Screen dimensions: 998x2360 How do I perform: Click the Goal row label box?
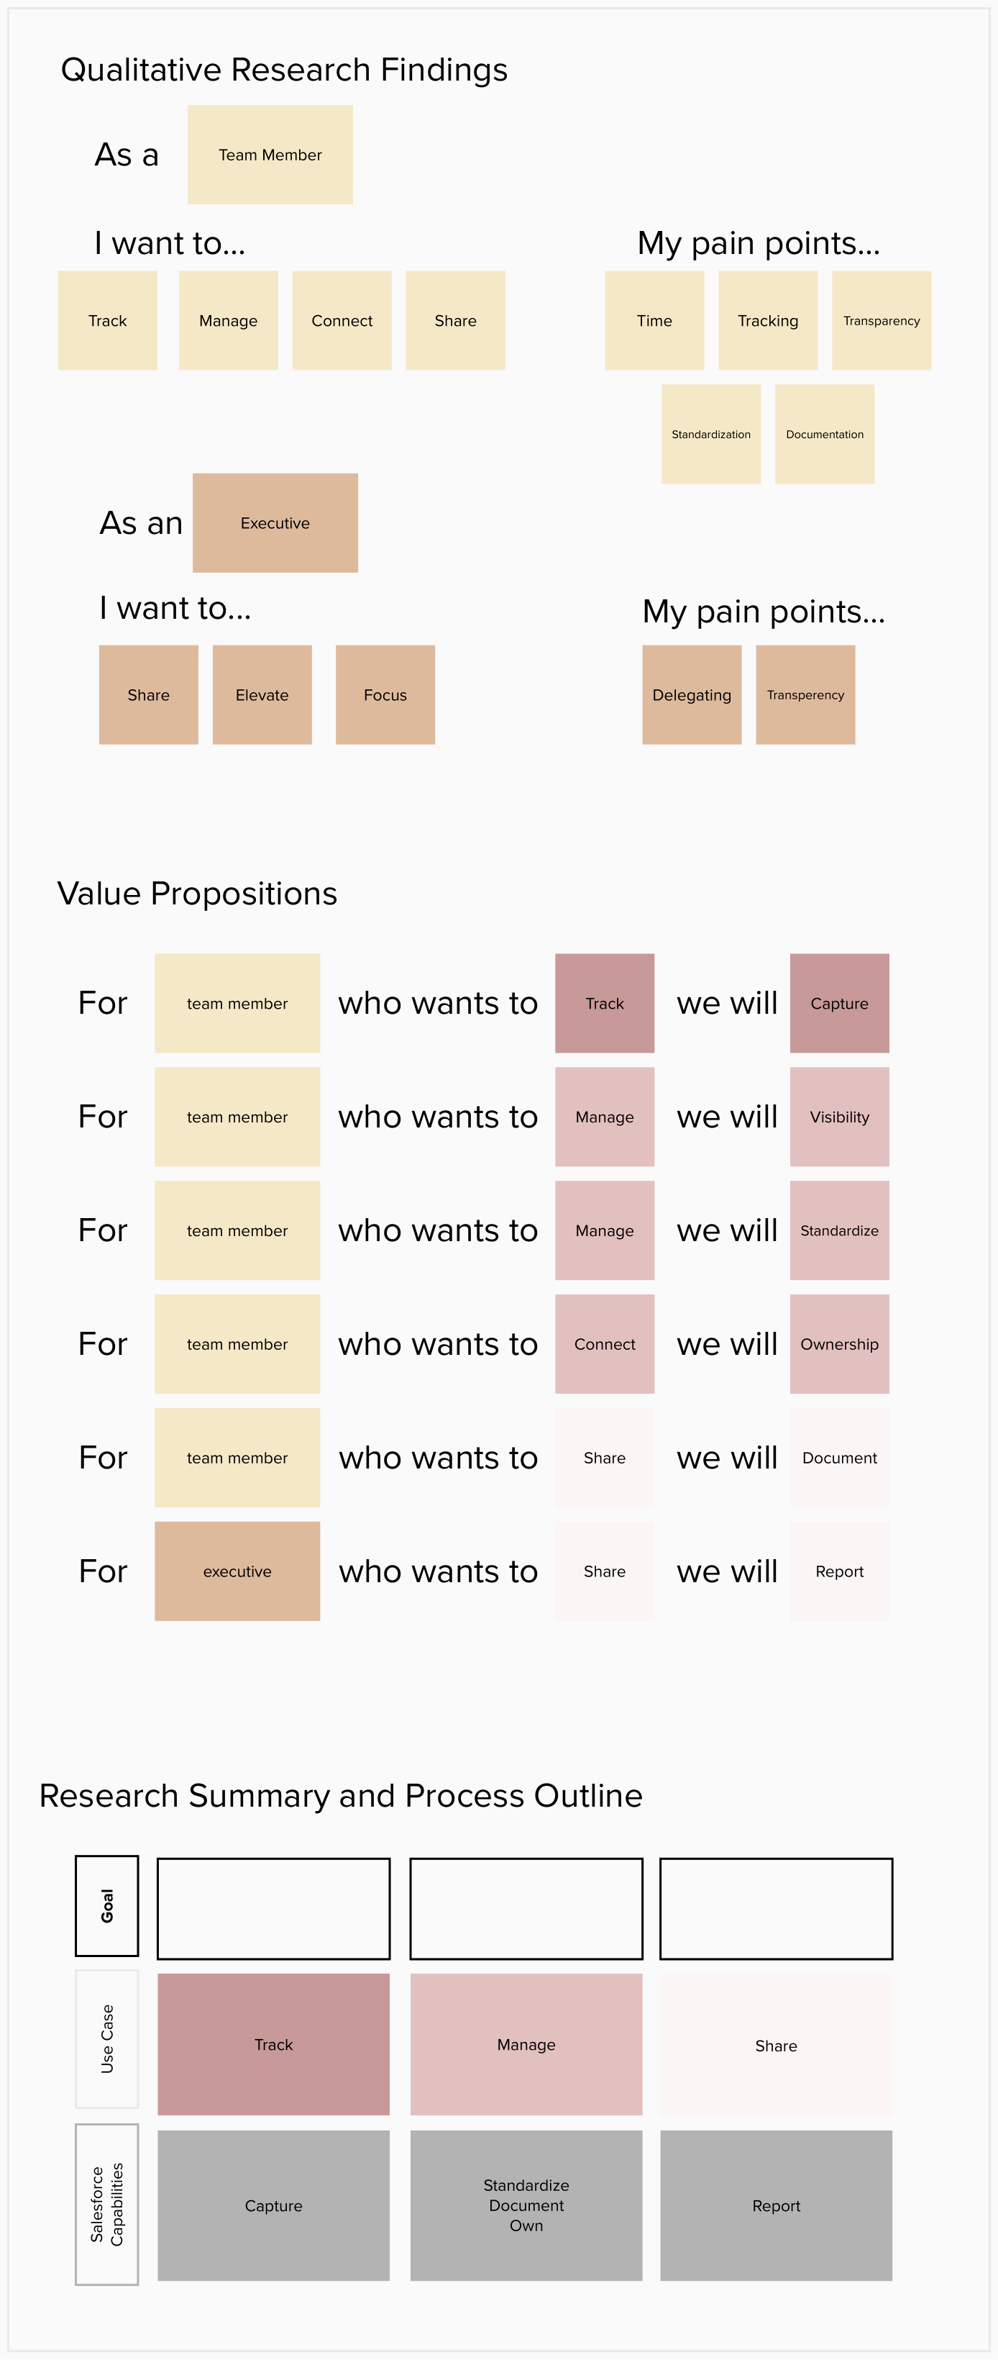pyautogui.click(x=106, y=1905)
